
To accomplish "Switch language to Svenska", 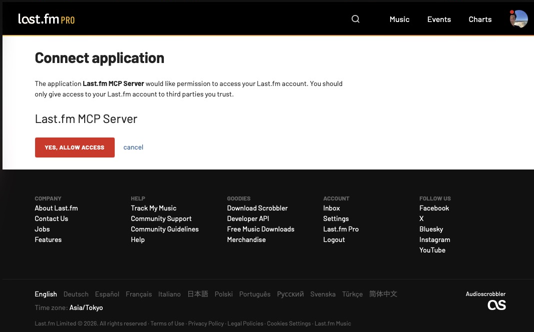I will point(323,294).
